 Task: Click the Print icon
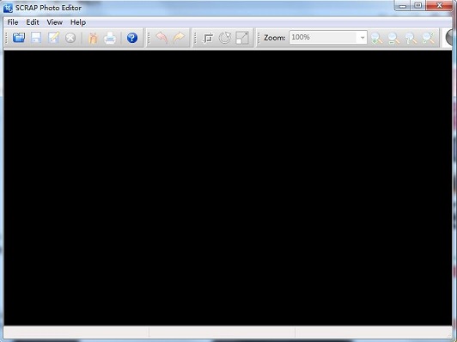(110, 38)
